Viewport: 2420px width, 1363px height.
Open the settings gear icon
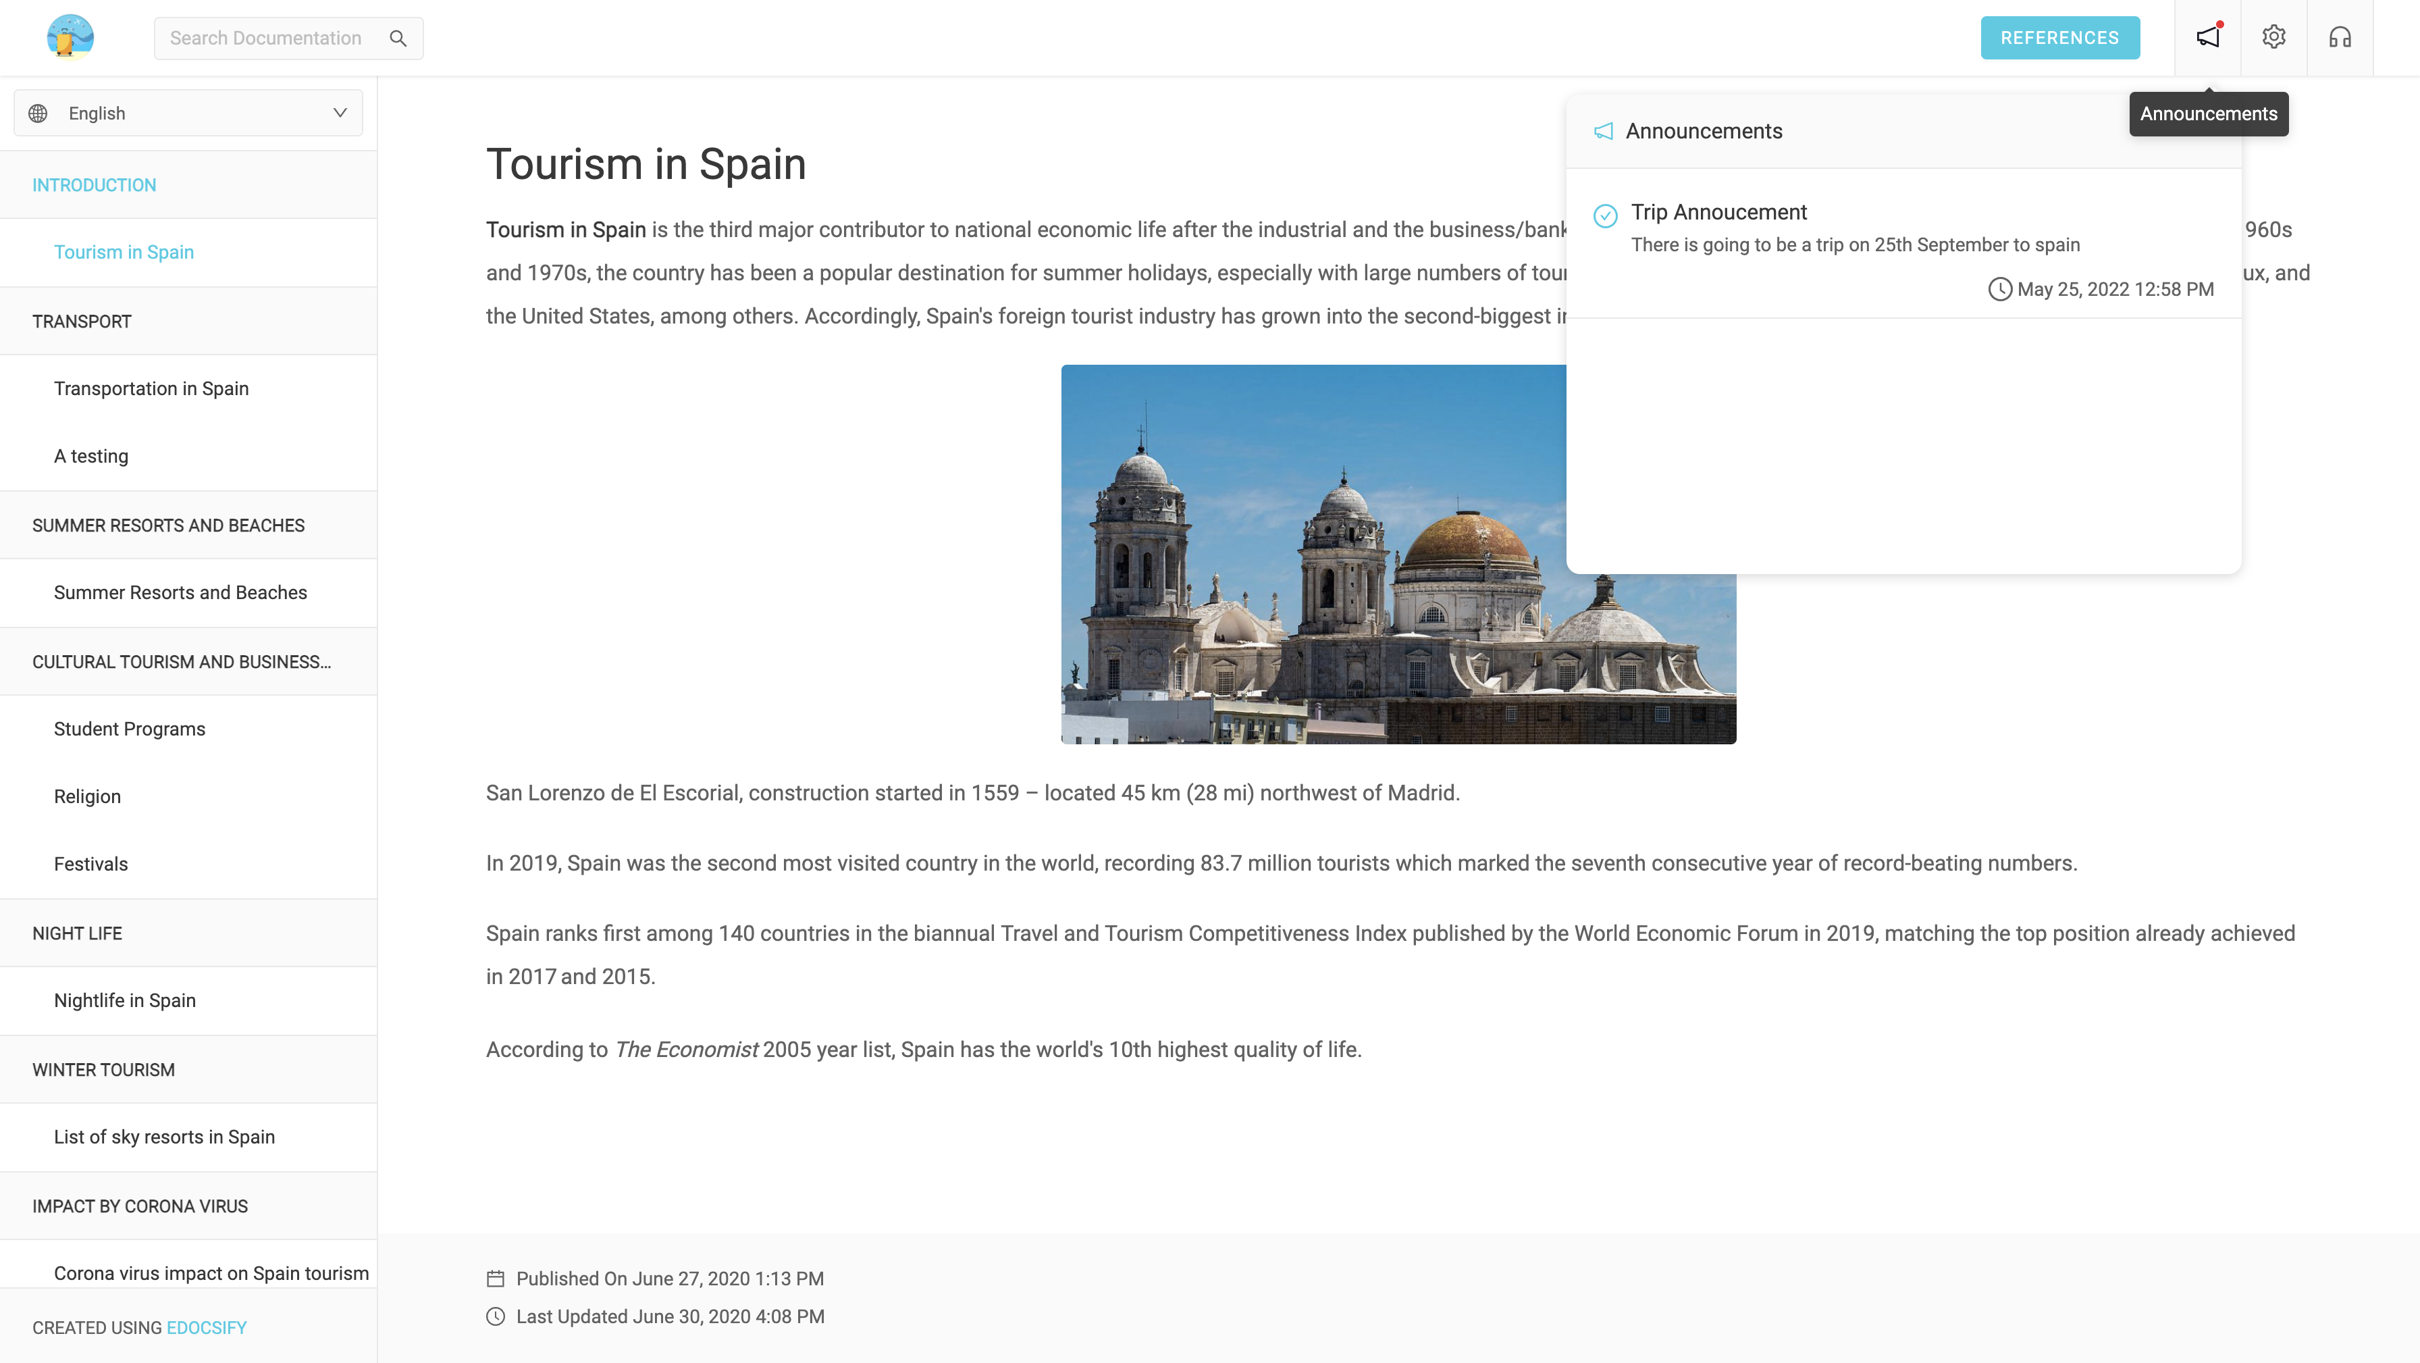click(2273, 38)
